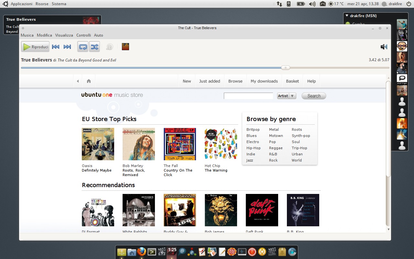414x259 pixels.
Task: Open the home folder dock icon
Action: 132,252
